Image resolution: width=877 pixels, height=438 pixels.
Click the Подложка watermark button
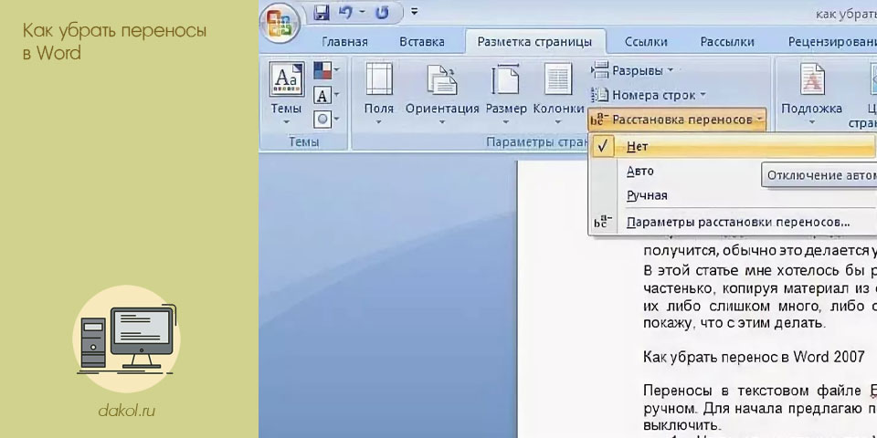(811, 93)
